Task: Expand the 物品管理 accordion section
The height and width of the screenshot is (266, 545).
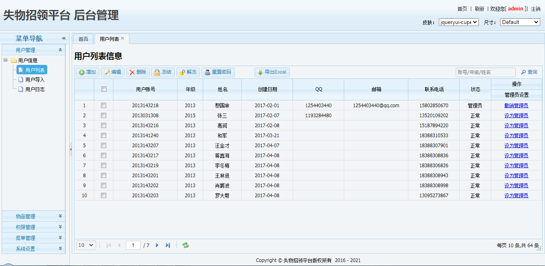Action: click(34, 216)
